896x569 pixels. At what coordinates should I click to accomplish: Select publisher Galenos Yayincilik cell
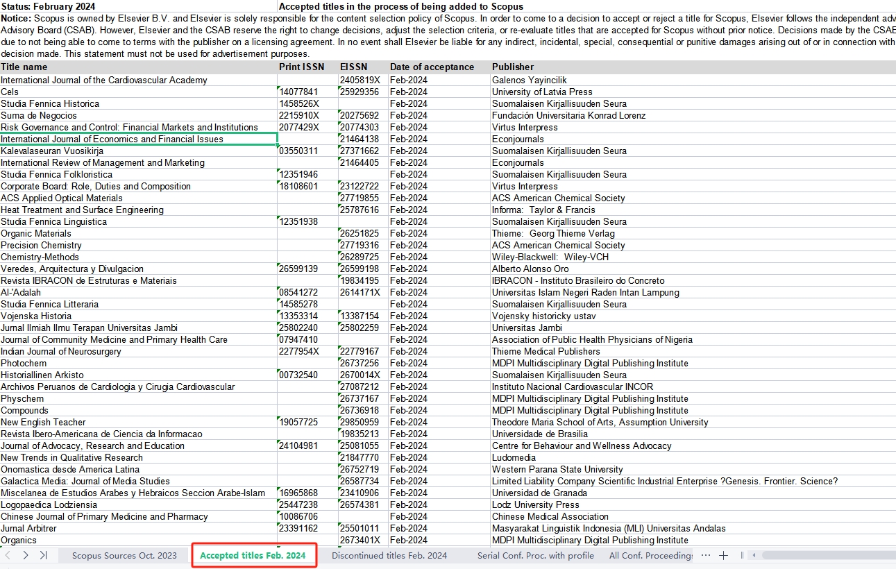(693, 80)
